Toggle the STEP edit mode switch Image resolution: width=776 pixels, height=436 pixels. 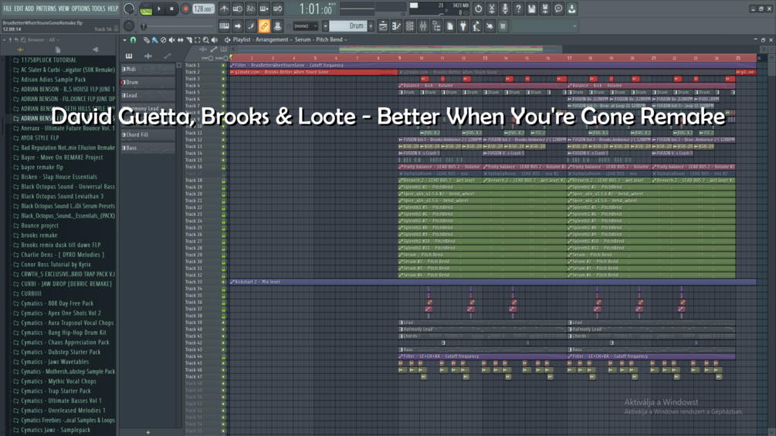[211, 59]
